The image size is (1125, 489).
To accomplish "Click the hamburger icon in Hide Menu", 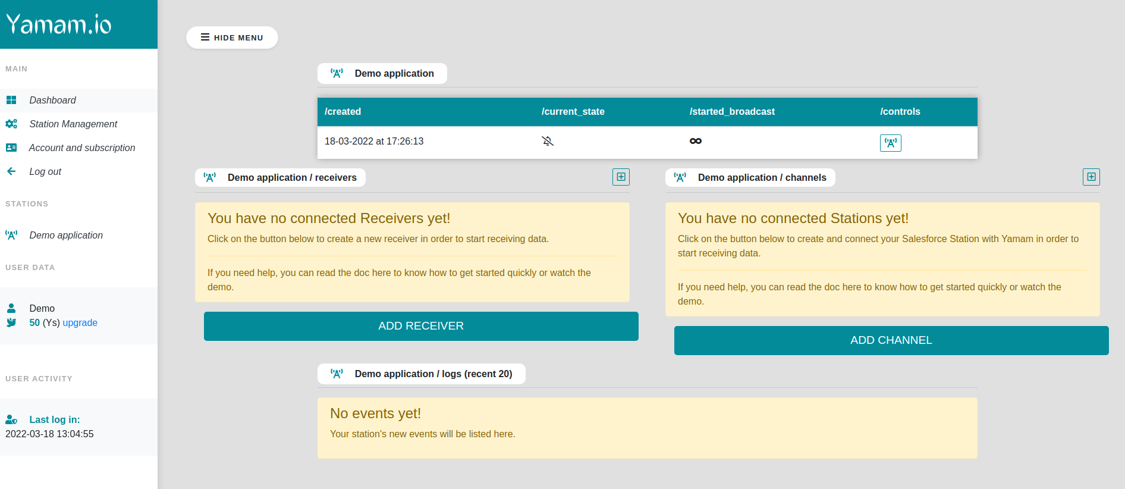I will [x=205, y=37].
